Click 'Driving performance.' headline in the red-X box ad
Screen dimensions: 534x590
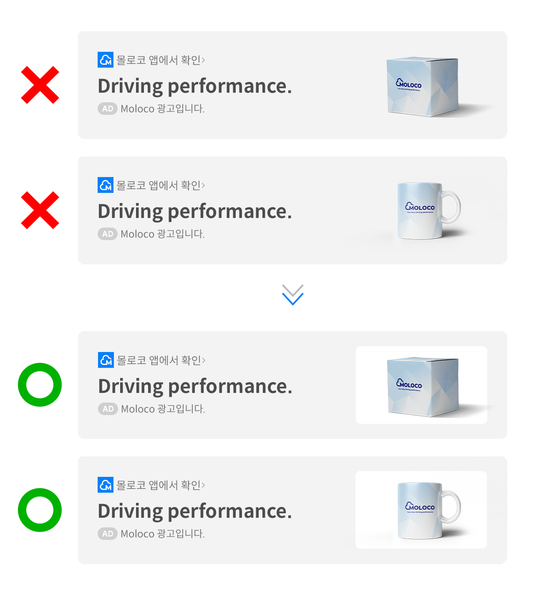tap(195, 86)
